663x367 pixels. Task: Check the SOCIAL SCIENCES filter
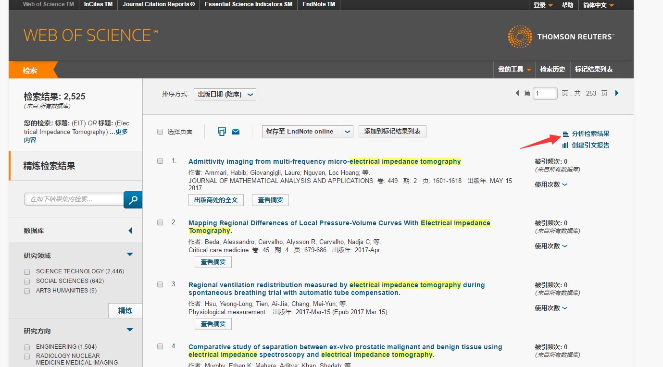tap(27, 281)
